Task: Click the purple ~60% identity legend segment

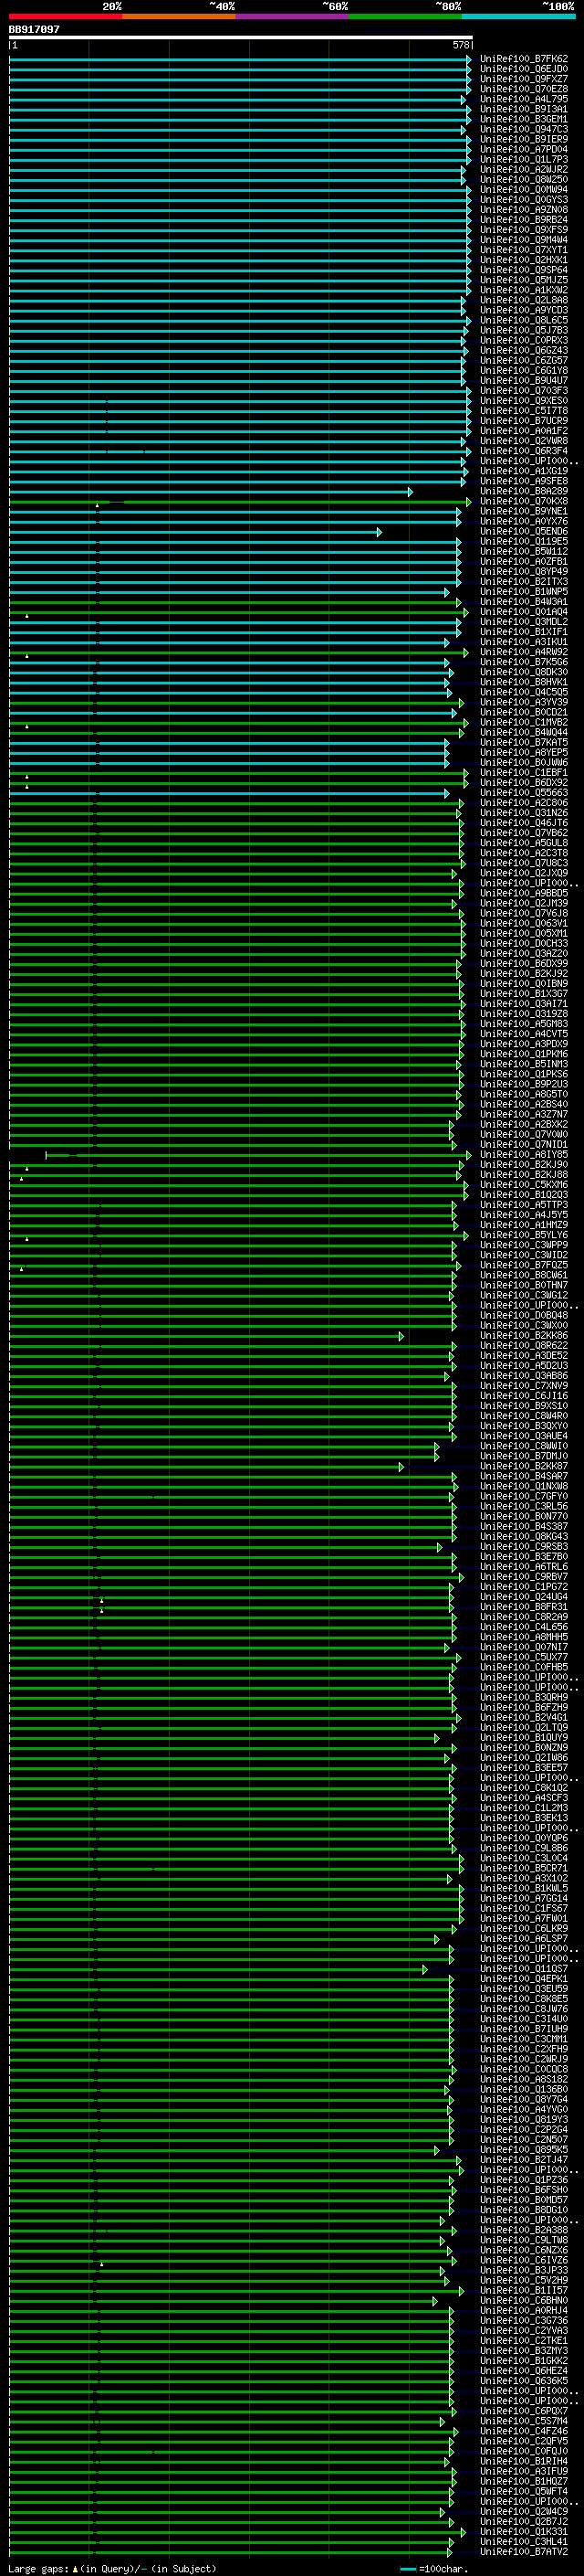Action: [293, 17]
